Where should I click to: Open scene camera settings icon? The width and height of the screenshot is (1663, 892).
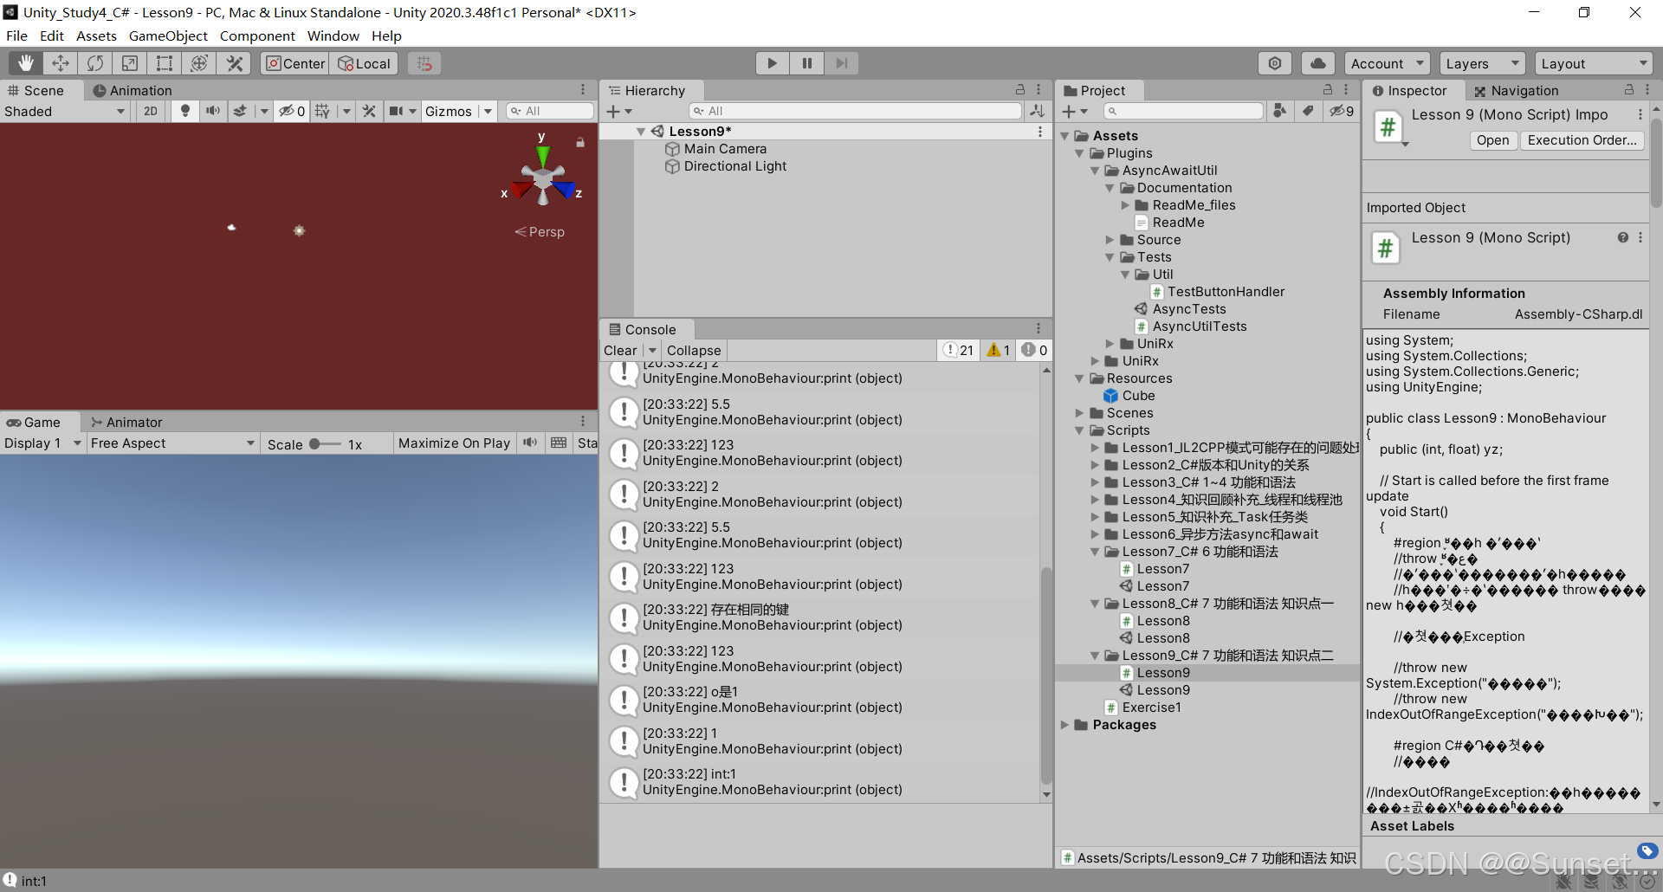coord(397,111)
